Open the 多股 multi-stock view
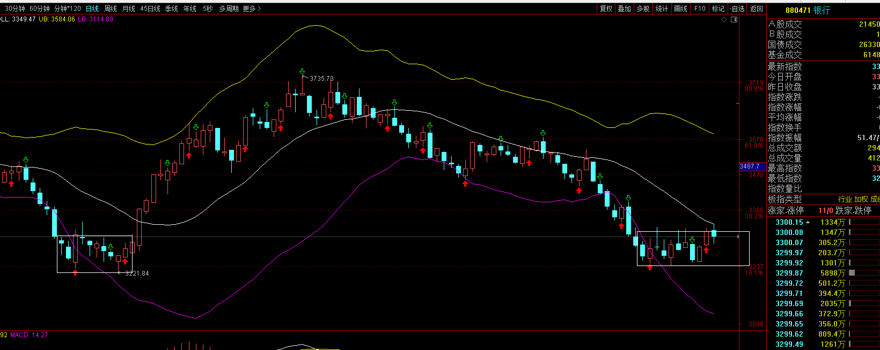Viewport: 880px width, 350px height. pyautogui.click(x=643, y=9)
